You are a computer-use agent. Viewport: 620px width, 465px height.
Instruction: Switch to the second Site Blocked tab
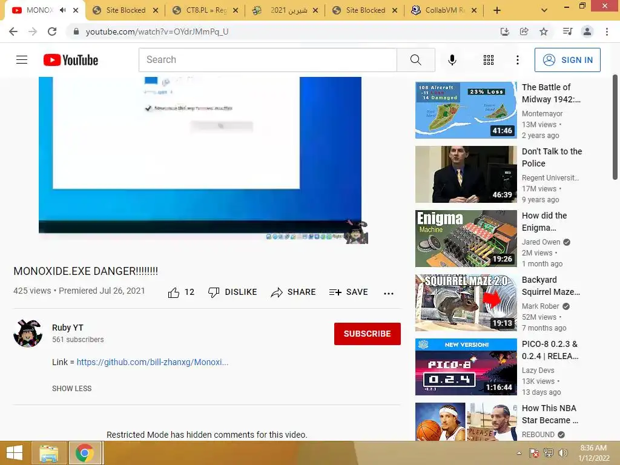click(x=364, y=10)
